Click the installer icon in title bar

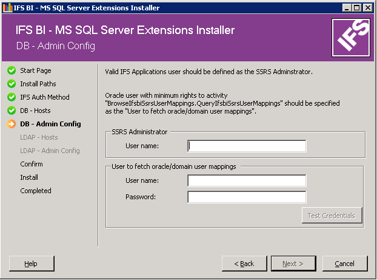pyautogui.click(x=7, y=8)
